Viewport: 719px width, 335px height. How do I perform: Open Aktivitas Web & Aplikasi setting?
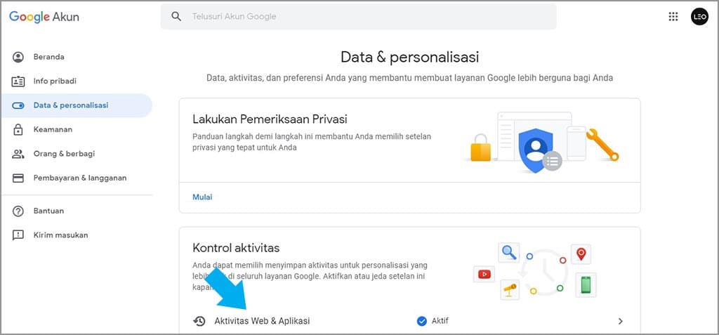point(262,321)
